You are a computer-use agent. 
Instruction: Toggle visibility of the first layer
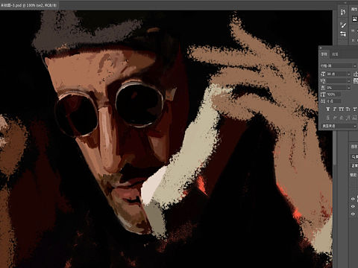[353, 199]
